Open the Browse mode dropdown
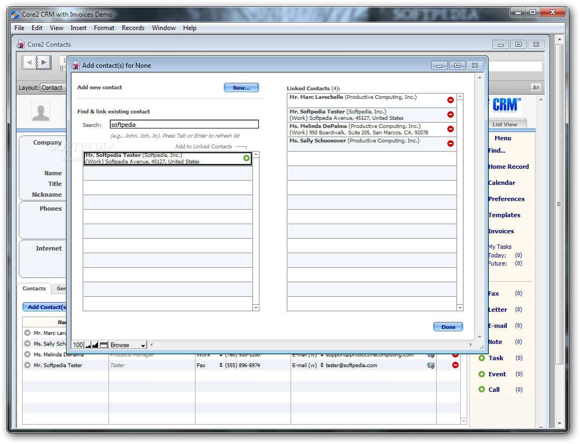This screenshot has height=444, width=580. coord(128,345)
